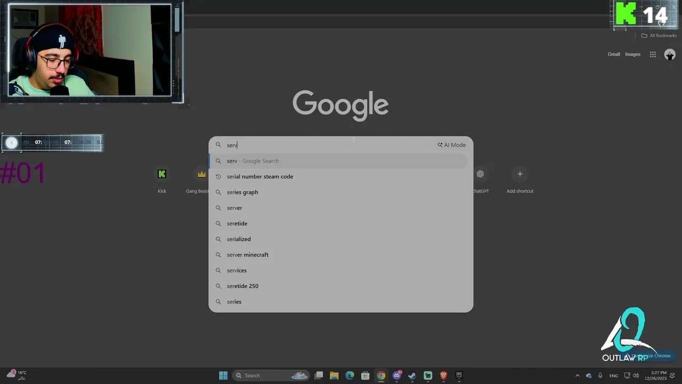Select the 'server minecraft' suggestion
This screenshot has width=682, height=384.
coord(338,255)
